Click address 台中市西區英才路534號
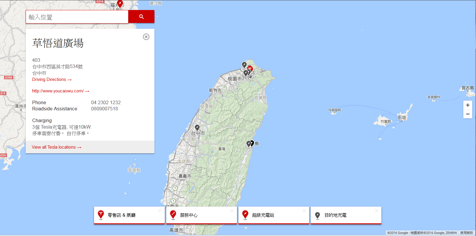Image resolution: width=476 pixels, height=236 pixels. 57,67
